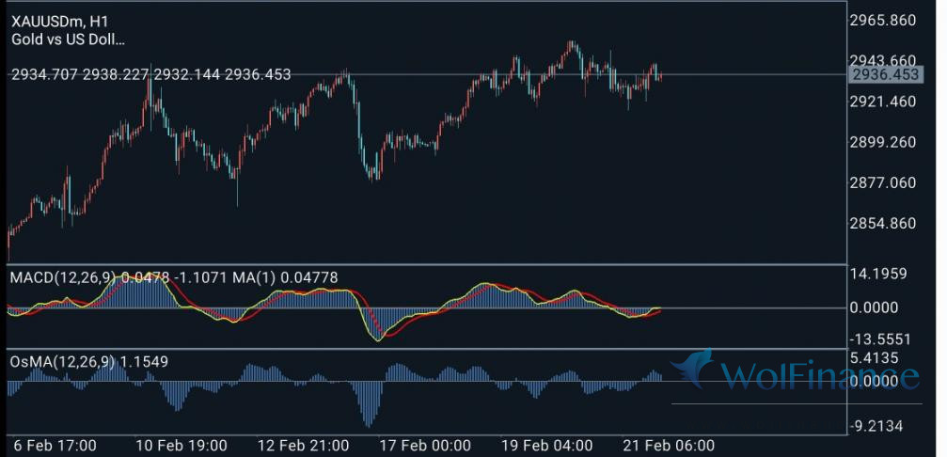
Task: Select the current price tag 2936.453
Action: coord(884,75)
